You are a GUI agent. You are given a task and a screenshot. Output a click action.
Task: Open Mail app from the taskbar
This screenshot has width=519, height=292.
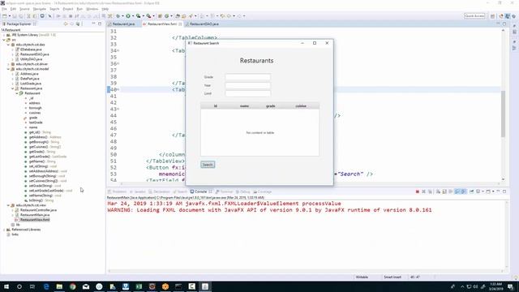click(86, 286)
